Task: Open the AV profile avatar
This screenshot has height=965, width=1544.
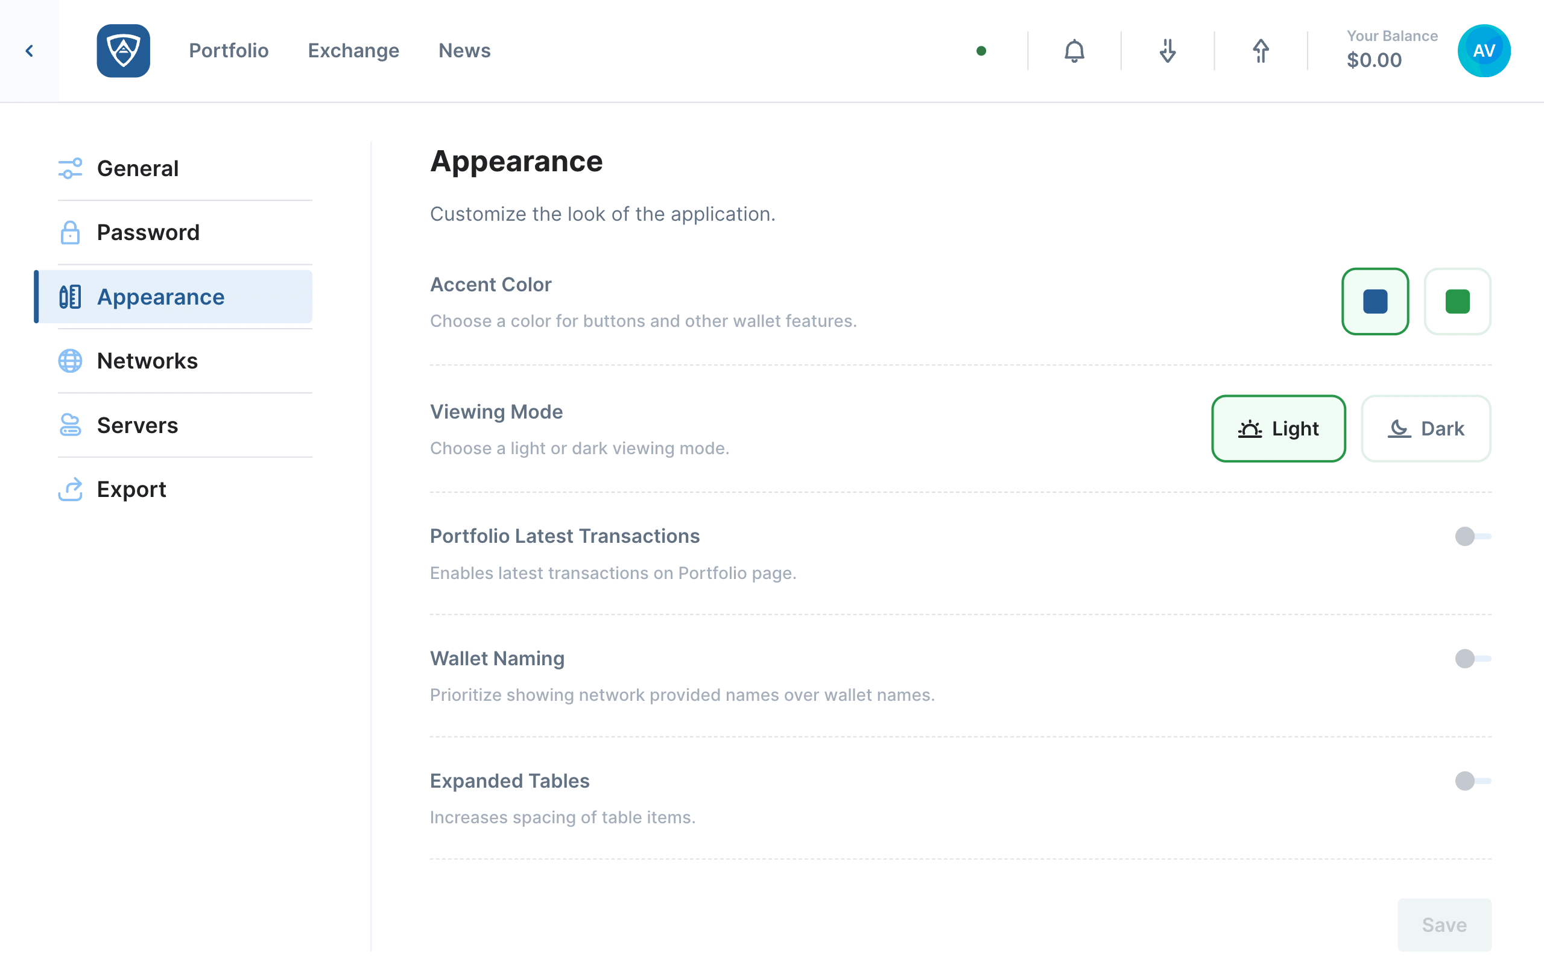Action: (x=1484, y=51)
